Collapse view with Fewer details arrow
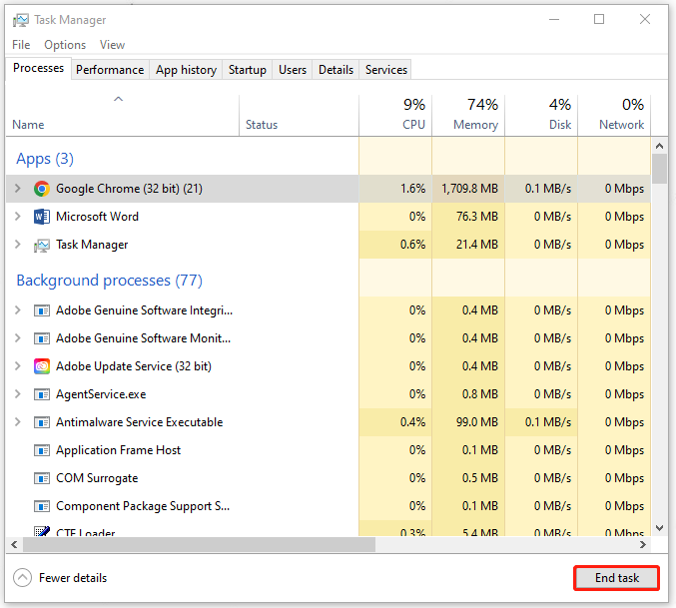676x608 pixels. coord(22,578)
